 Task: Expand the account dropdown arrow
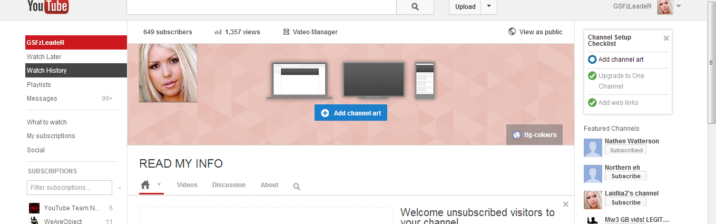(x=679, y=6)
